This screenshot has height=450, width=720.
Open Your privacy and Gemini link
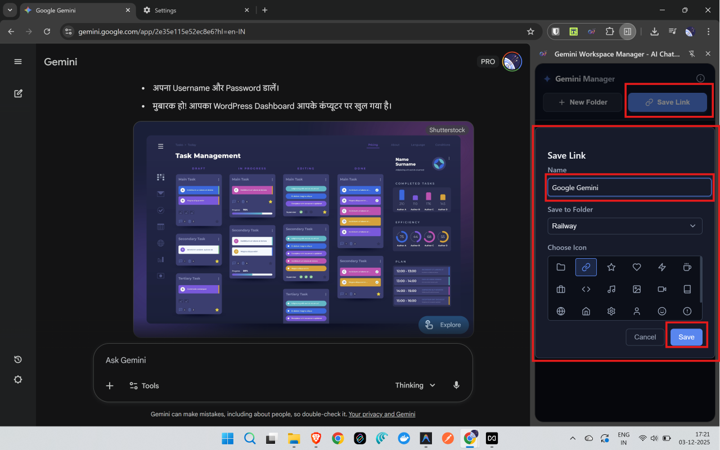(382, 414)
